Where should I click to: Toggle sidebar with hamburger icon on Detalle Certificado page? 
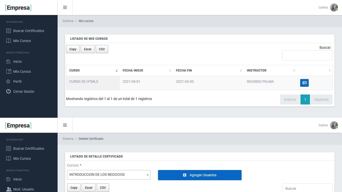[65, 125]
